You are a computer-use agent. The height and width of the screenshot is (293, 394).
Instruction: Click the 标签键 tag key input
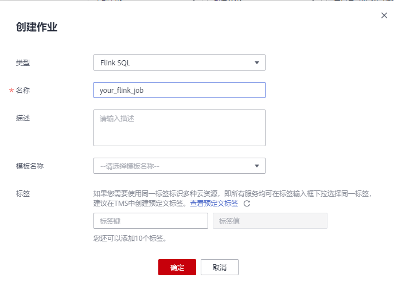point(150,221)
